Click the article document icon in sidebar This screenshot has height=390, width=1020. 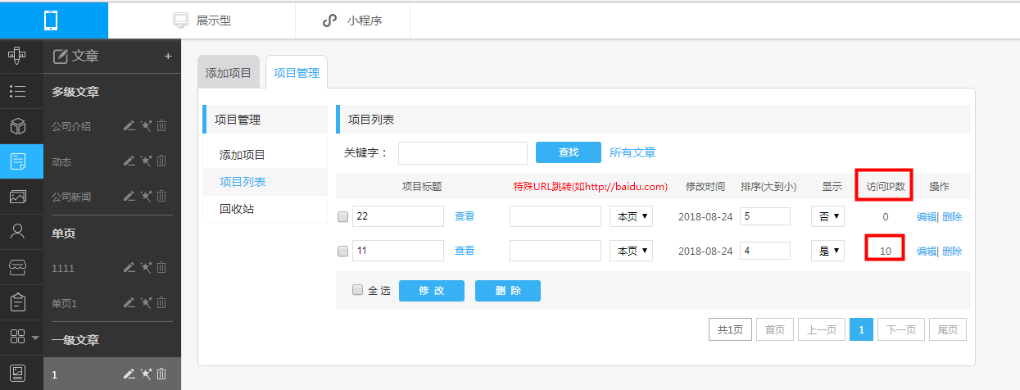click(x=17, y=161)
